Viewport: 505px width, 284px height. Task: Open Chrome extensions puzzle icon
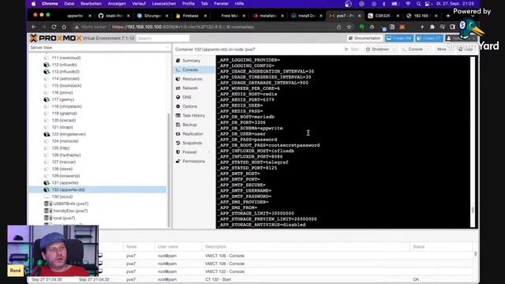pyautogui.click(x=432, y=27)
